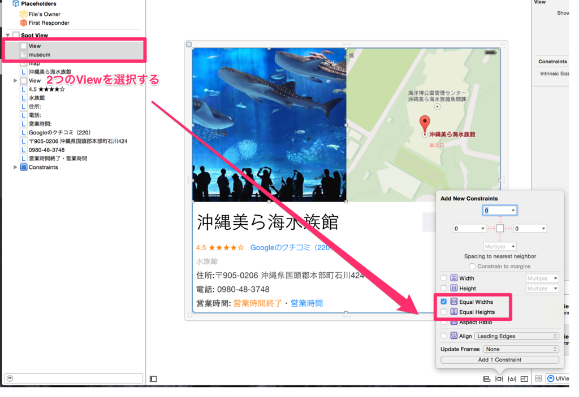
Task: Open the top spacing value dropdown
Action: [513, 210]
